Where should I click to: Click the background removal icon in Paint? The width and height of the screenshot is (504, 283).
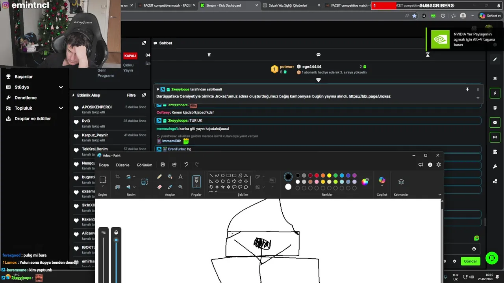coord(118,187)
